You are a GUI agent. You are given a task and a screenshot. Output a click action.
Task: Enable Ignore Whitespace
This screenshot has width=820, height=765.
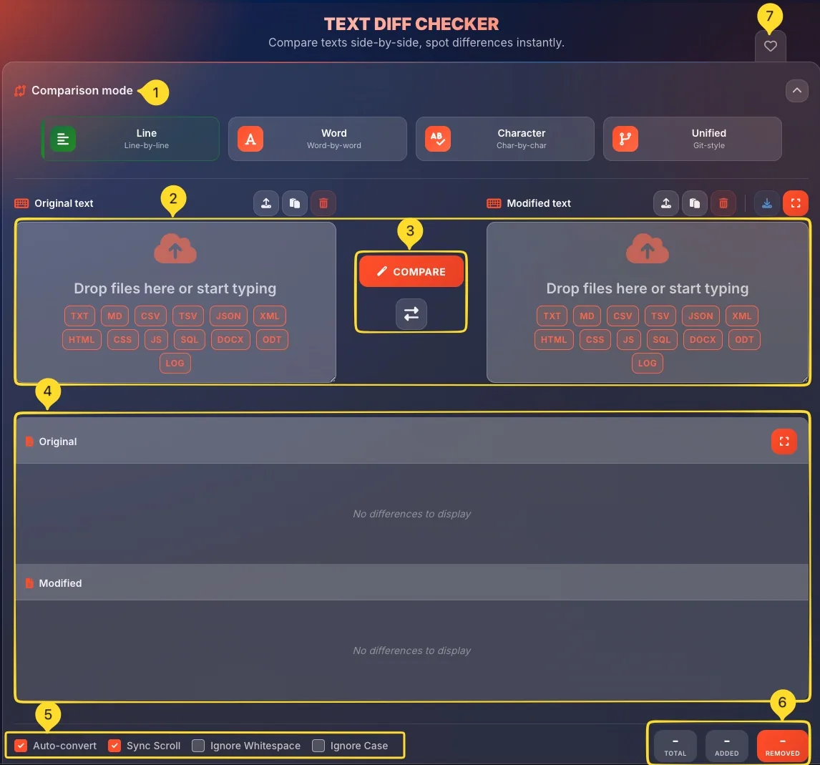coord(197,746)
